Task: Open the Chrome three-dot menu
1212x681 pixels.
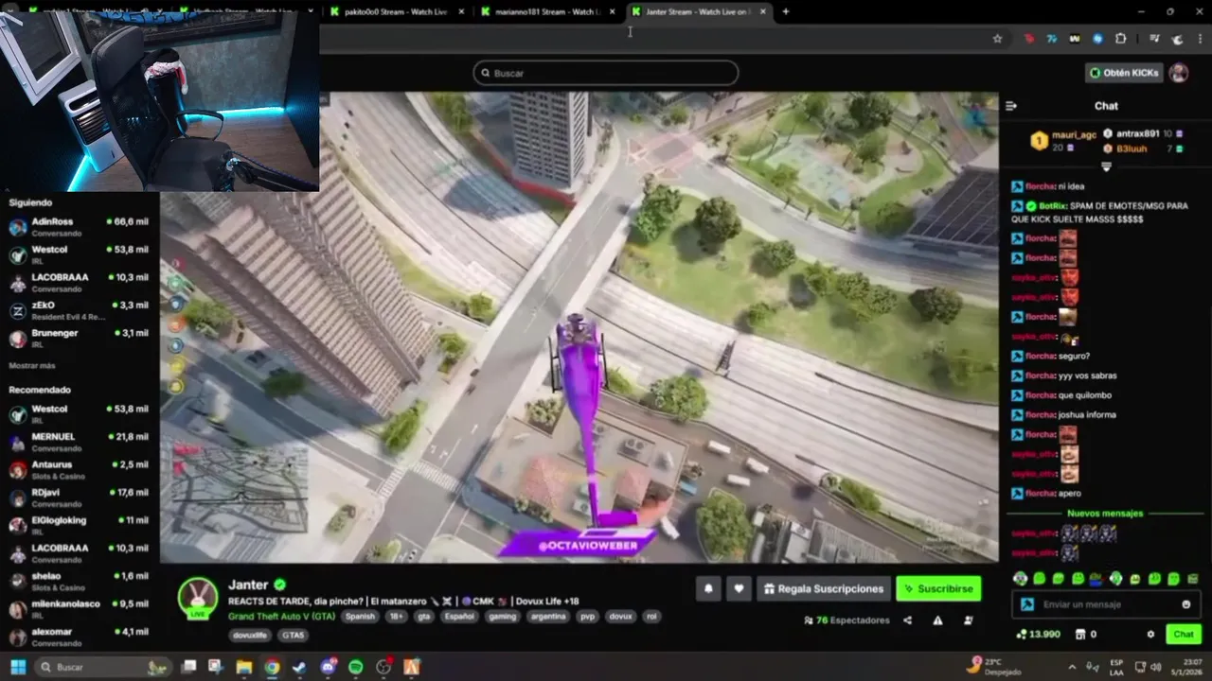Action: (x=1202, y=39)
